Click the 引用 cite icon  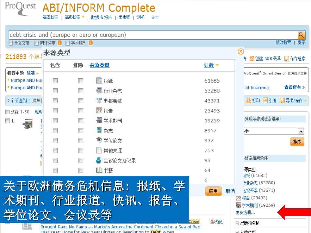click(x=265, y=100)
